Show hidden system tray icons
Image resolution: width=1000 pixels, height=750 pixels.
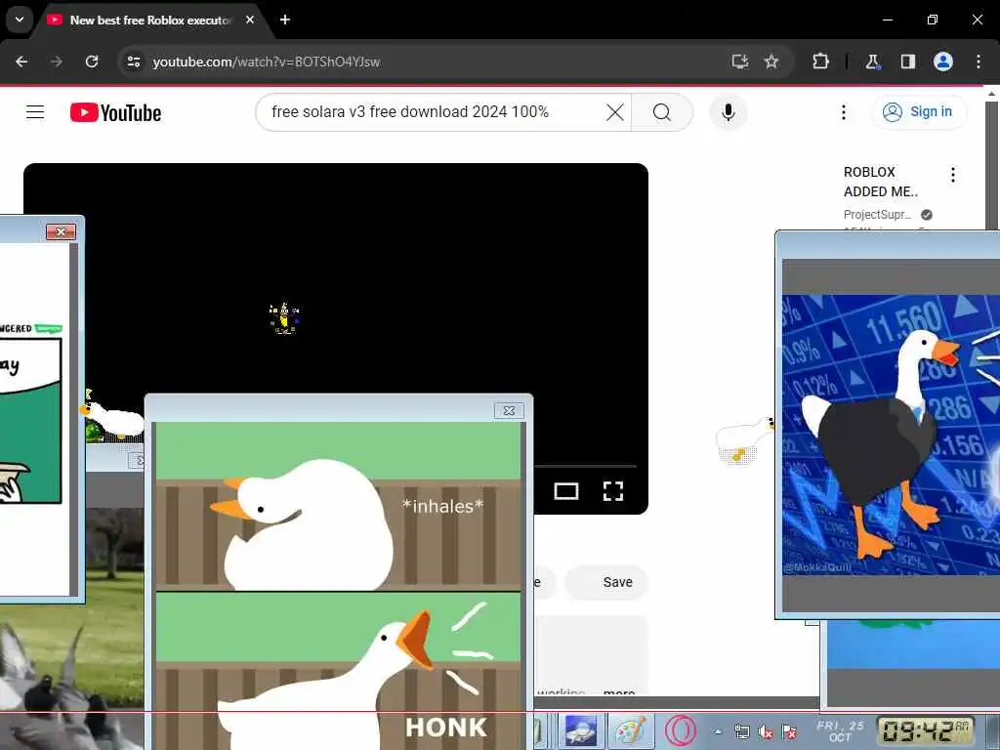718,731
